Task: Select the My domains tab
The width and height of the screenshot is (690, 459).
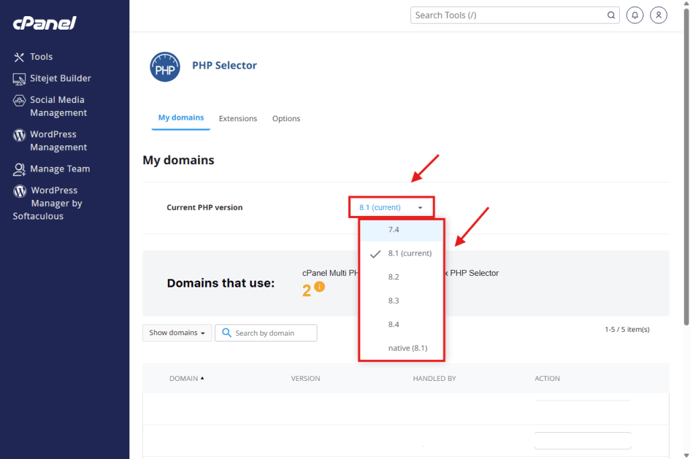Action: pyautogui.click(x=181, y=118)
